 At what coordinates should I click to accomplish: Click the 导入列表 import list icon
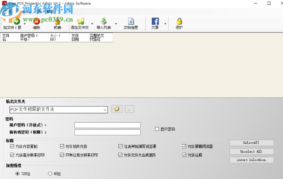103,21
